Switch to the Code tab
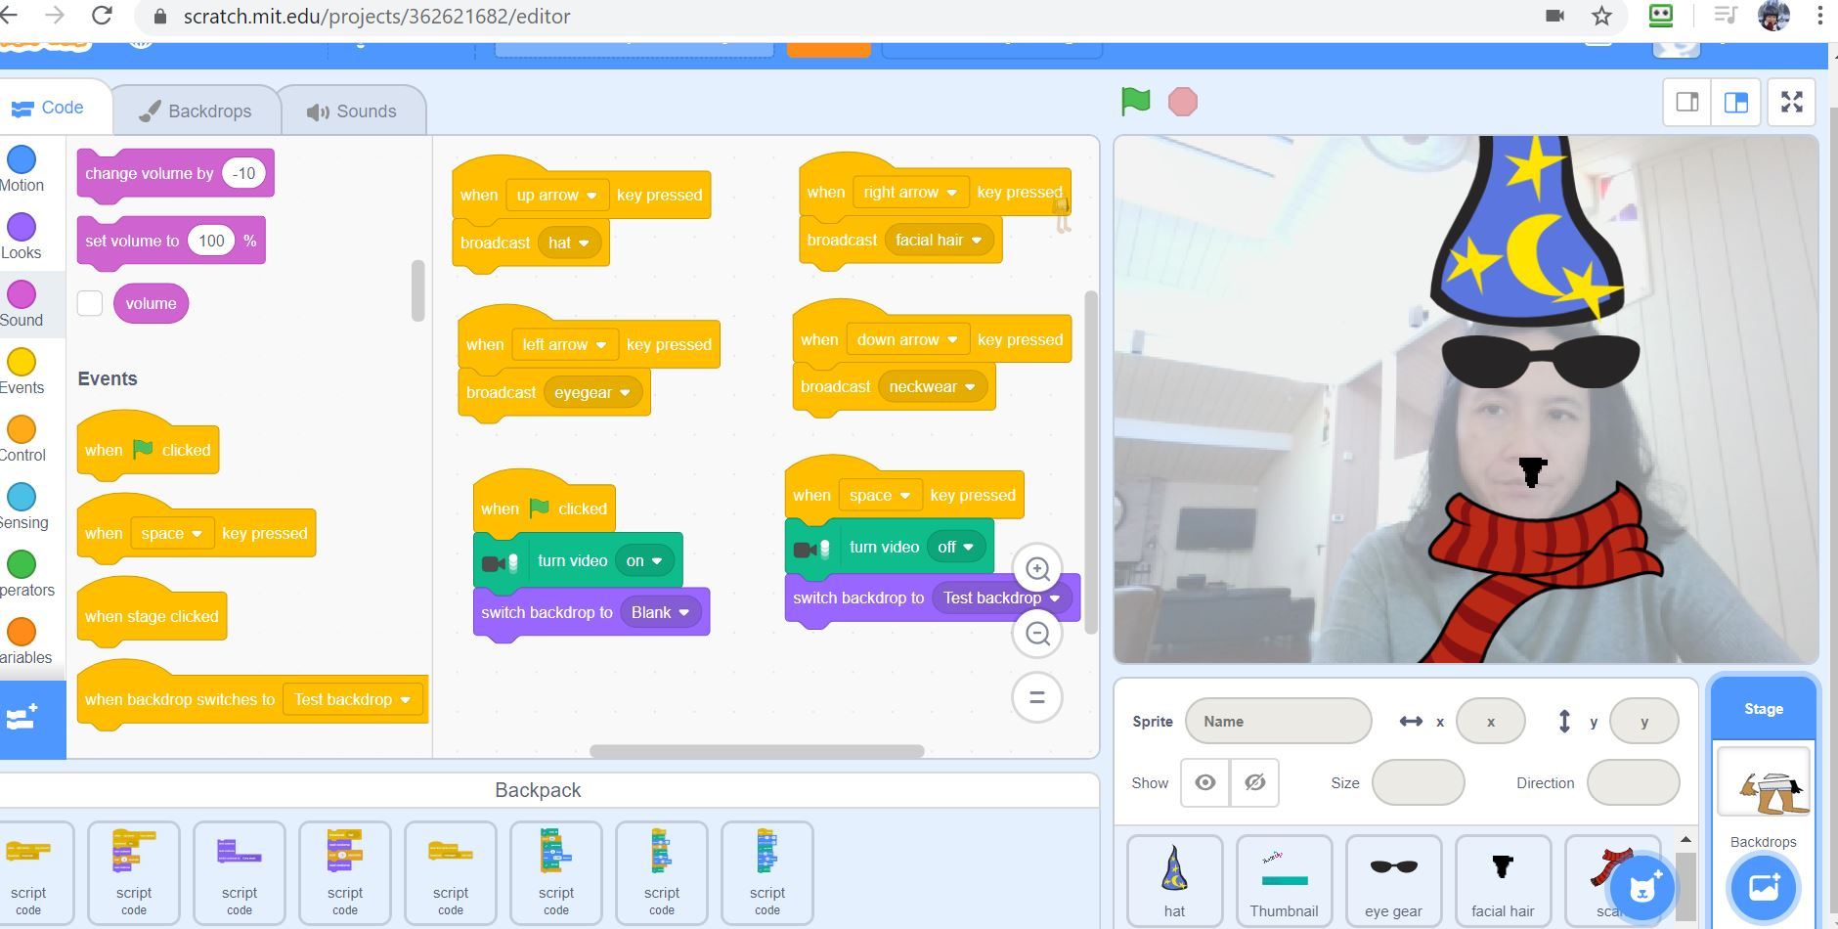The width and height of the screenshot is (1838, 929). [x=49, y=109]
